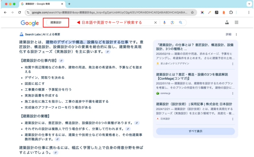Start voice search with microphone icon

(164, 23)
